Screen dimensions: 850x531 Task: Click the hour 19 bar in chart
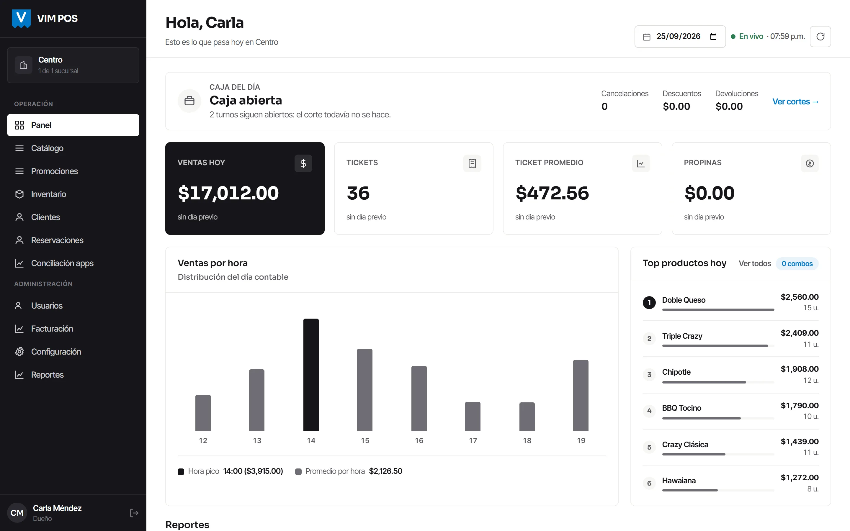coord(581,395)
